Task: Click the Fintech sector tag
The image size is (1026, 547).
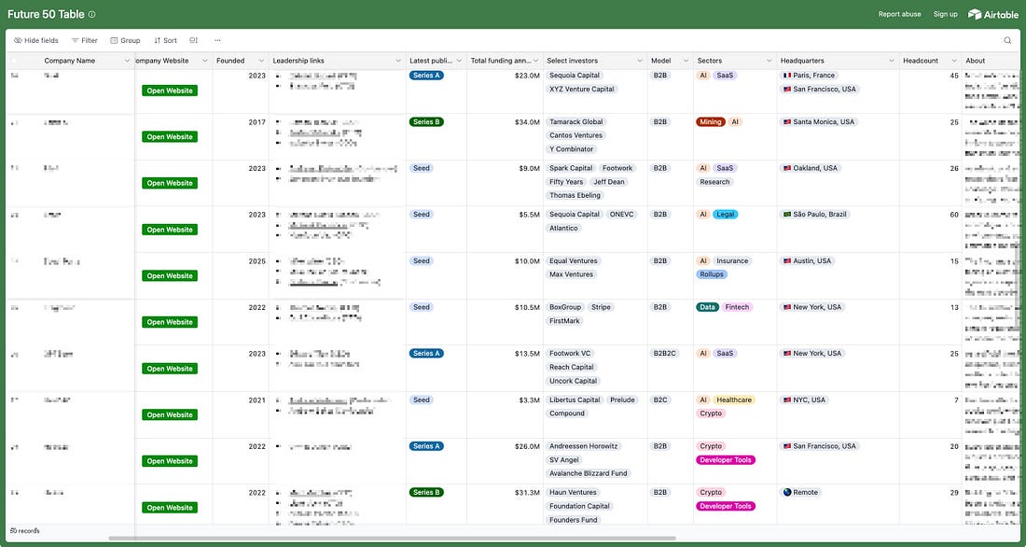Action: pyautogui.click(x=737, y=307)
